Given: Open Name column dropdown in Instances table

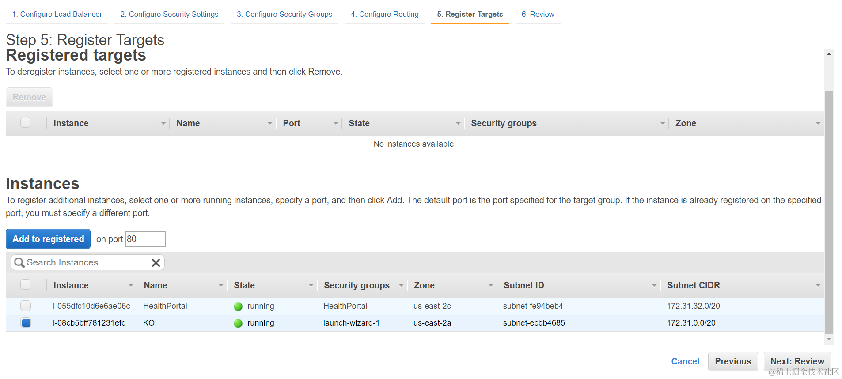Looking at the screenshot, I should [x=221, y=286].
